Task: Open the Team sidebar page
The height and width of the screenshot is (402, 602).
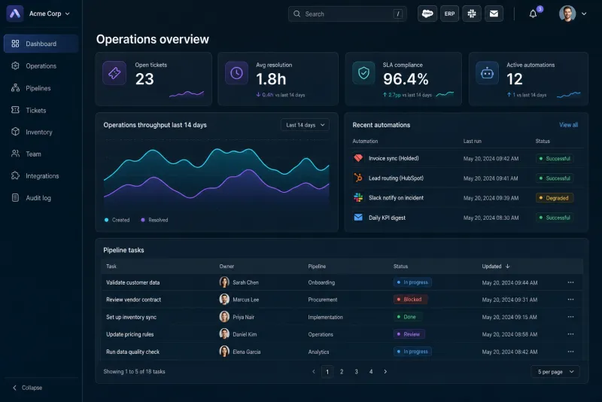Action: coord(41,154)
